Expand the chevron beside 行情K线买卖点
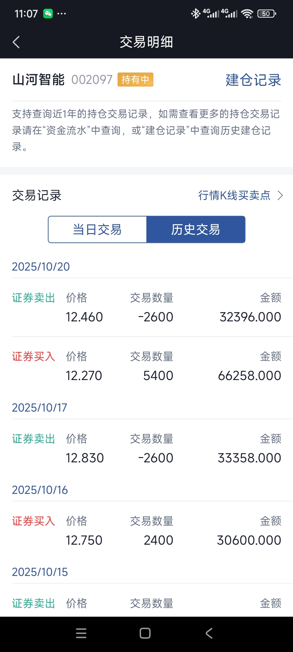Viewport: 293px width, 652px height. (280, 195)
